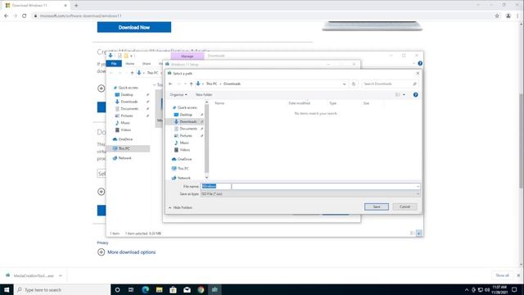Select Documents in the dialog tree
This screenshot has height=295, width=524.
186,129
